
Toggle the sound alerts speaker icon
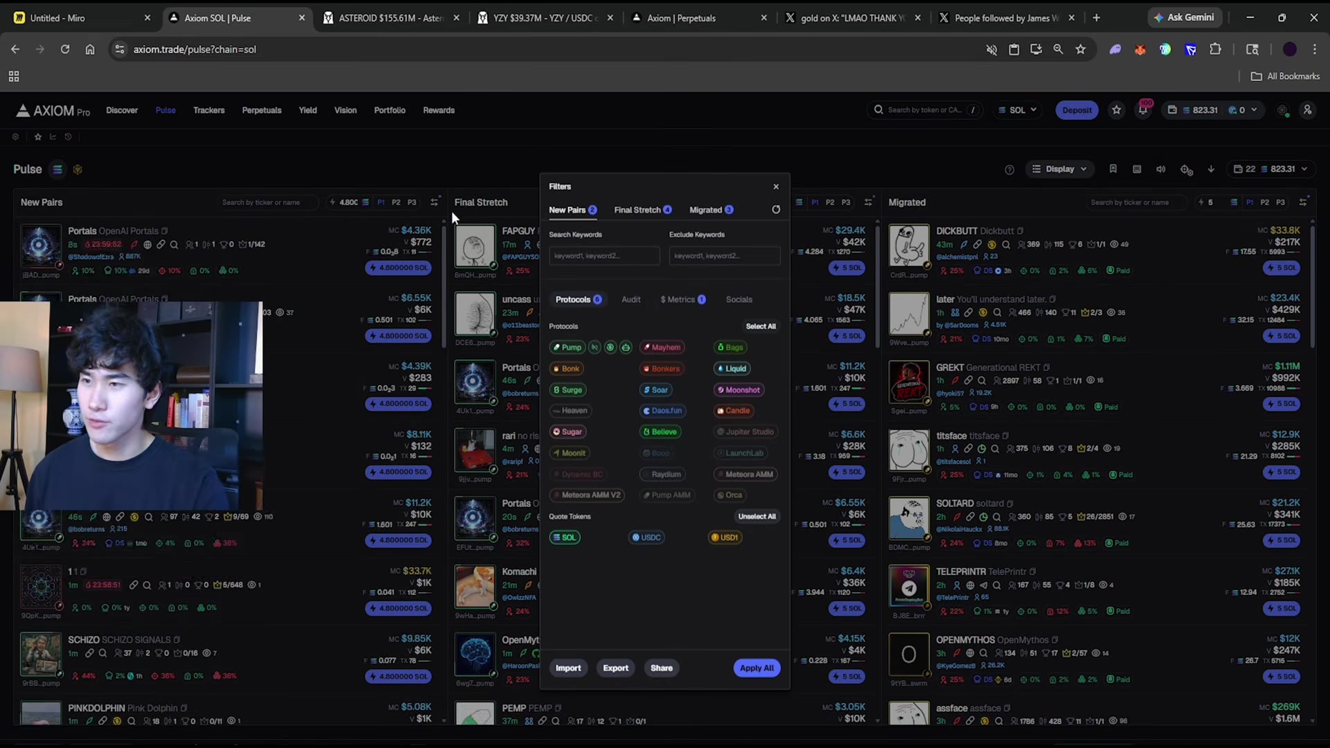coord(1161,169)
